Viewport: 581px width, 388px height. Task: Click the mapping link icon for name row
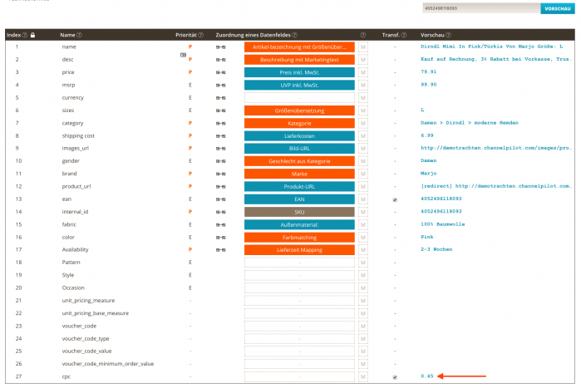point(220,47)
